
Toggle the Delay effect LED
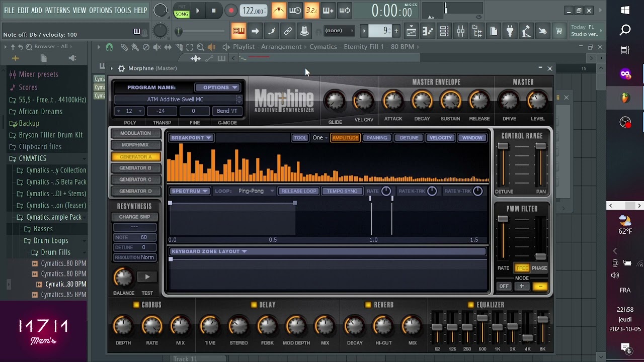point(254,305)
